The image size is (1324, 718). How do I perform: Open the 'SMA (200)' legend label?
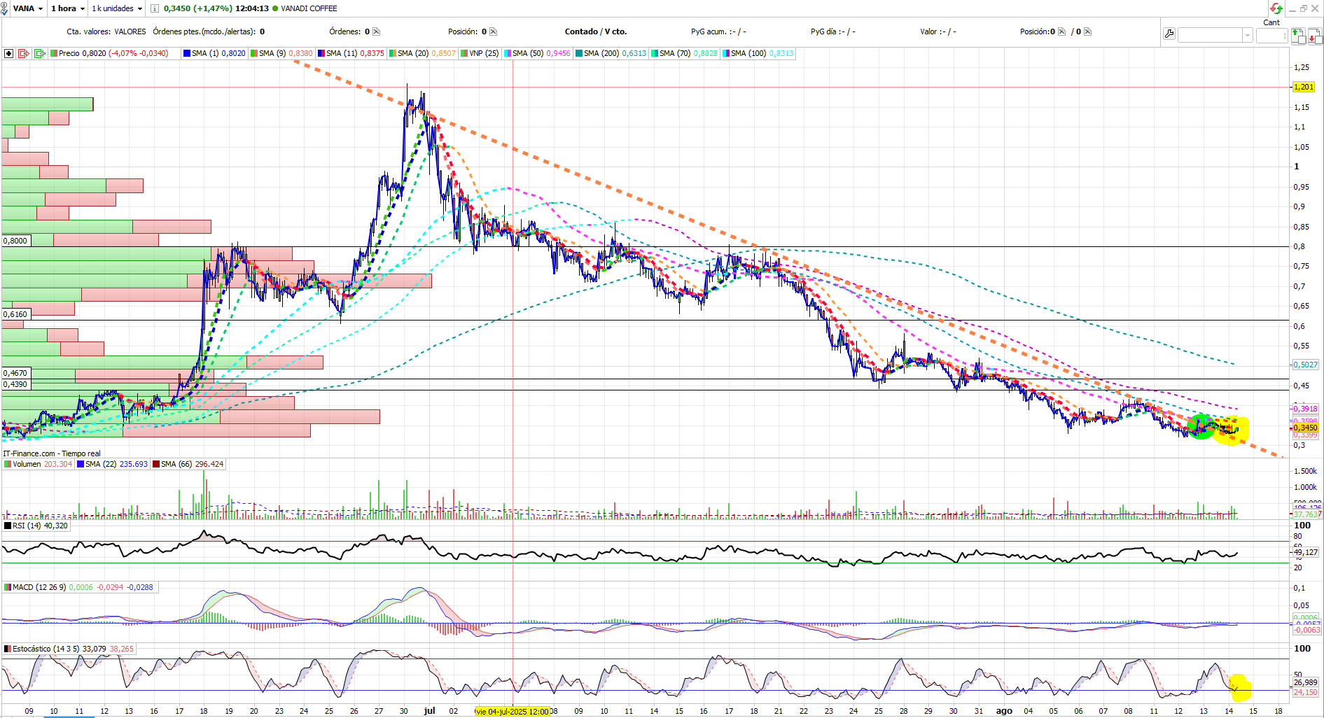(x=601, y=53)
